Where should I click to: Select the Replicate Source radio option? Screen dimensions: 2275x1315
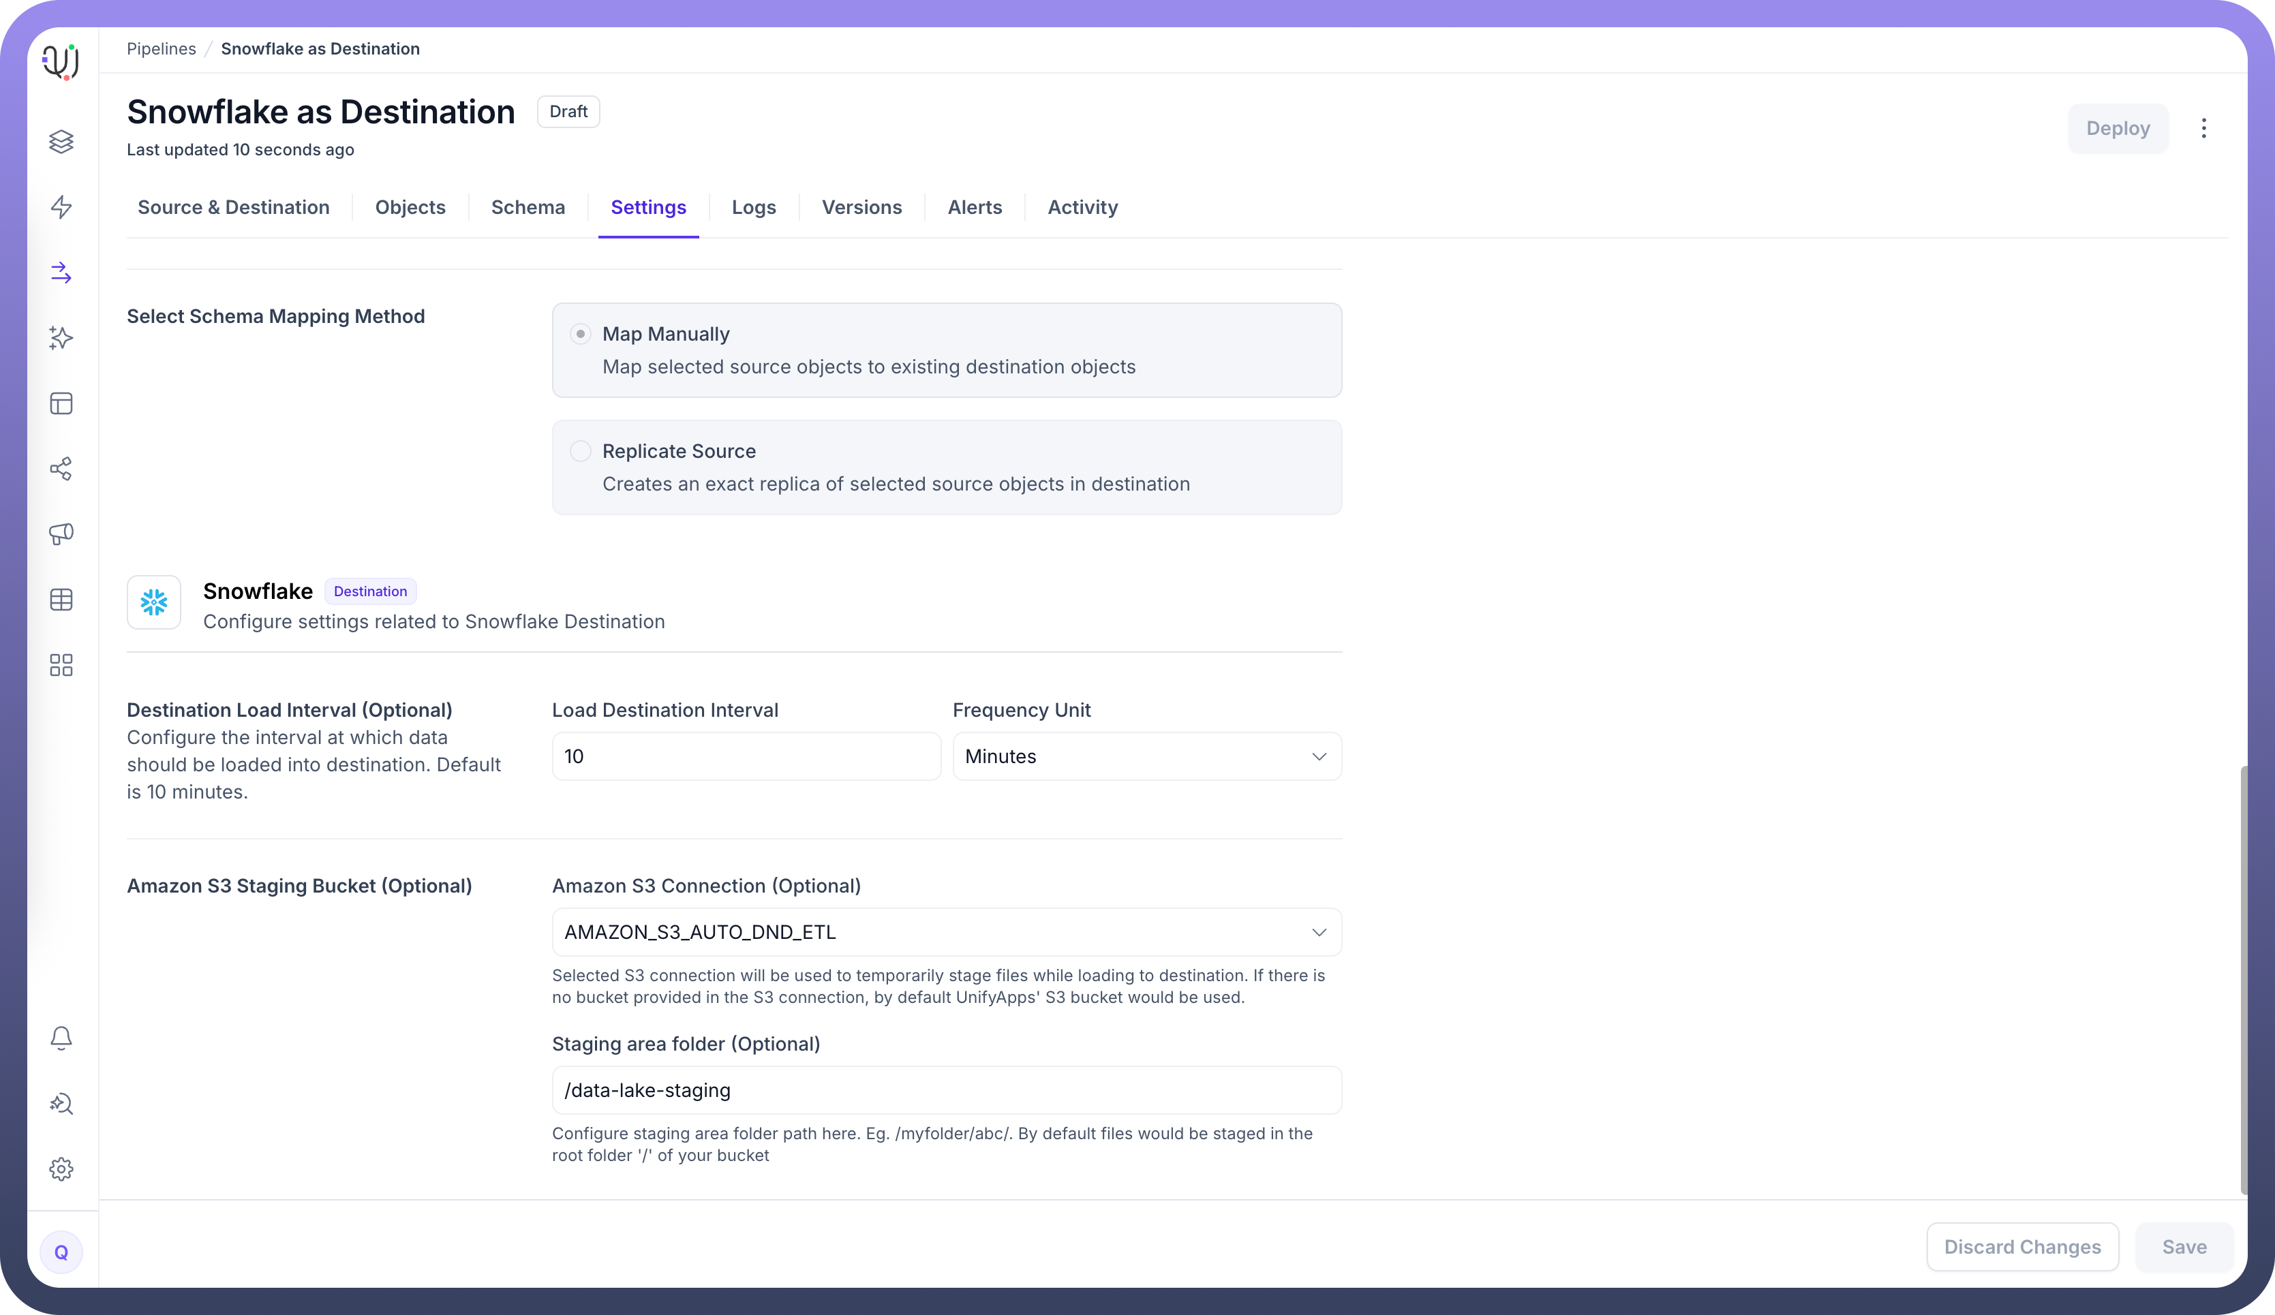[x=581, y=451]
